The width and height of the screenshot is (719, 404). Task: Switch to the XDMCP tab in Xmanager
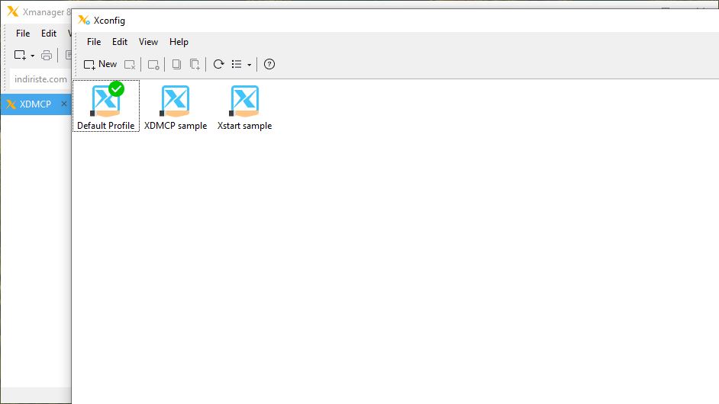(35, 104)
